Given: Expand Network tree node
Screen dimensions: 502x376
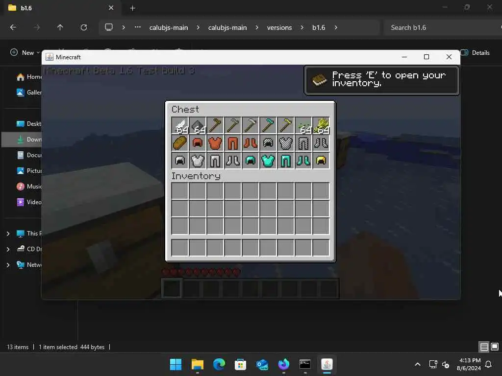Looking at the screenshot, I should pyautogui.click(x=8, y=265).
